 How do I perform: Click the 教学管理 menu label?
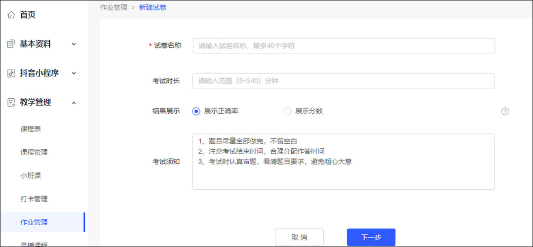click(36, 102)
